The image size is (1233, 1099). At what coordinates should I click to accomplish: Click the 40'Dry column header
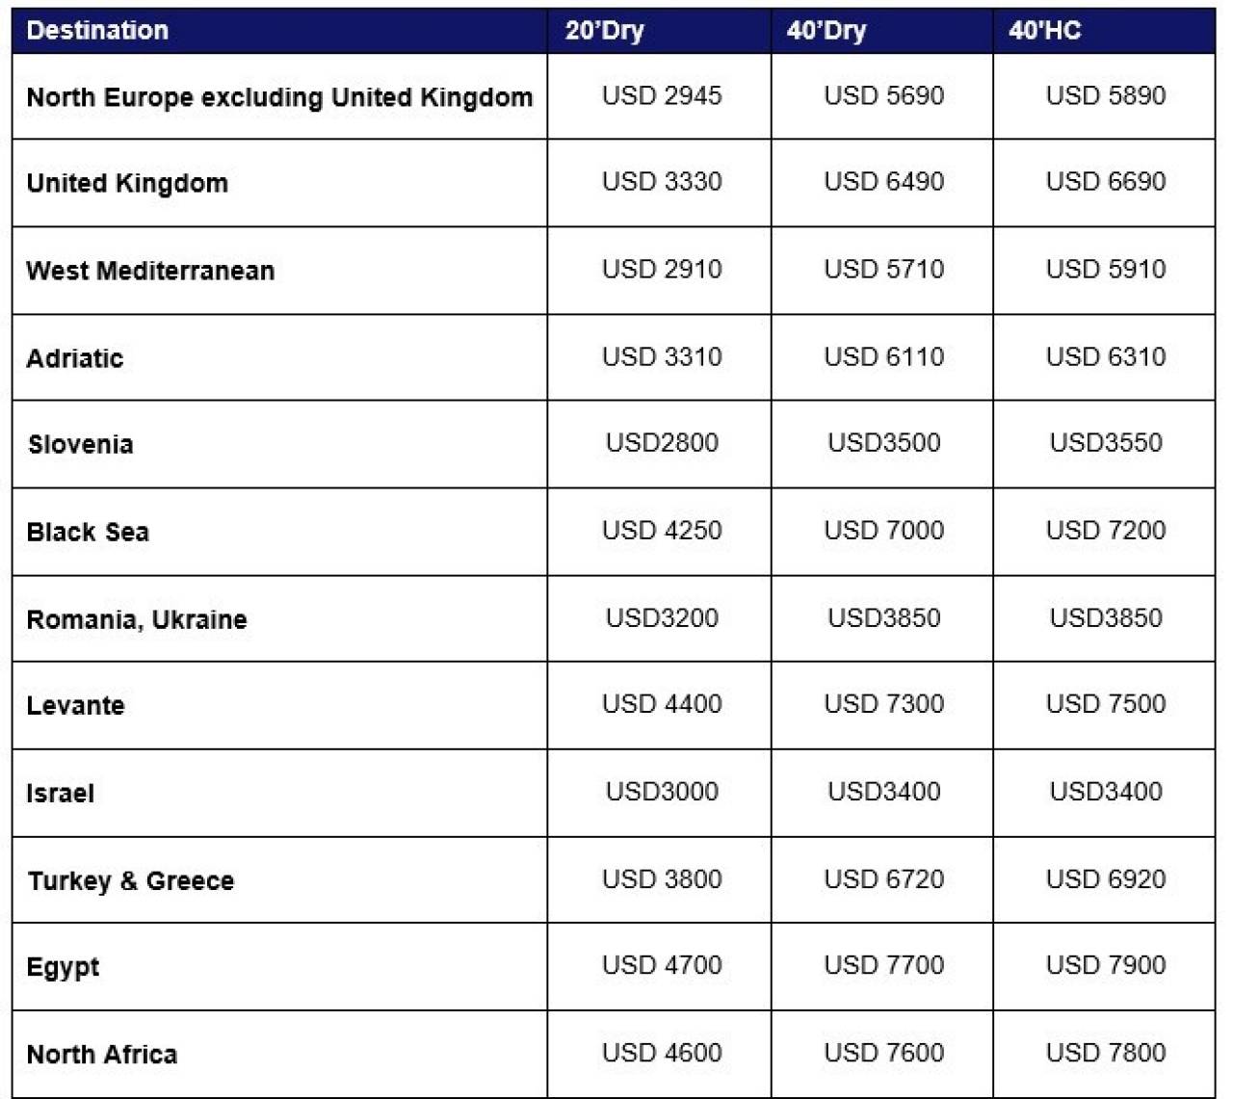[826, 31]
